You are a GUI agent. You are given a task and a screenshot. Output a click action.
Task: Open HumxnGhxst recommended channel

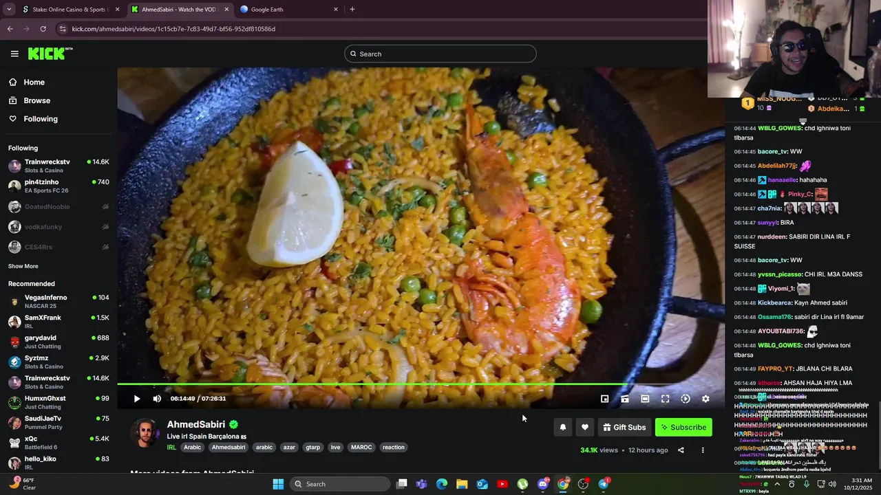(59, 402)
